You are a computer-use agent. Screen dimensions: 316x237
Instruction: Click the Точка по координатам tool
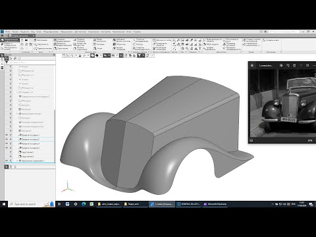[141, 40]
